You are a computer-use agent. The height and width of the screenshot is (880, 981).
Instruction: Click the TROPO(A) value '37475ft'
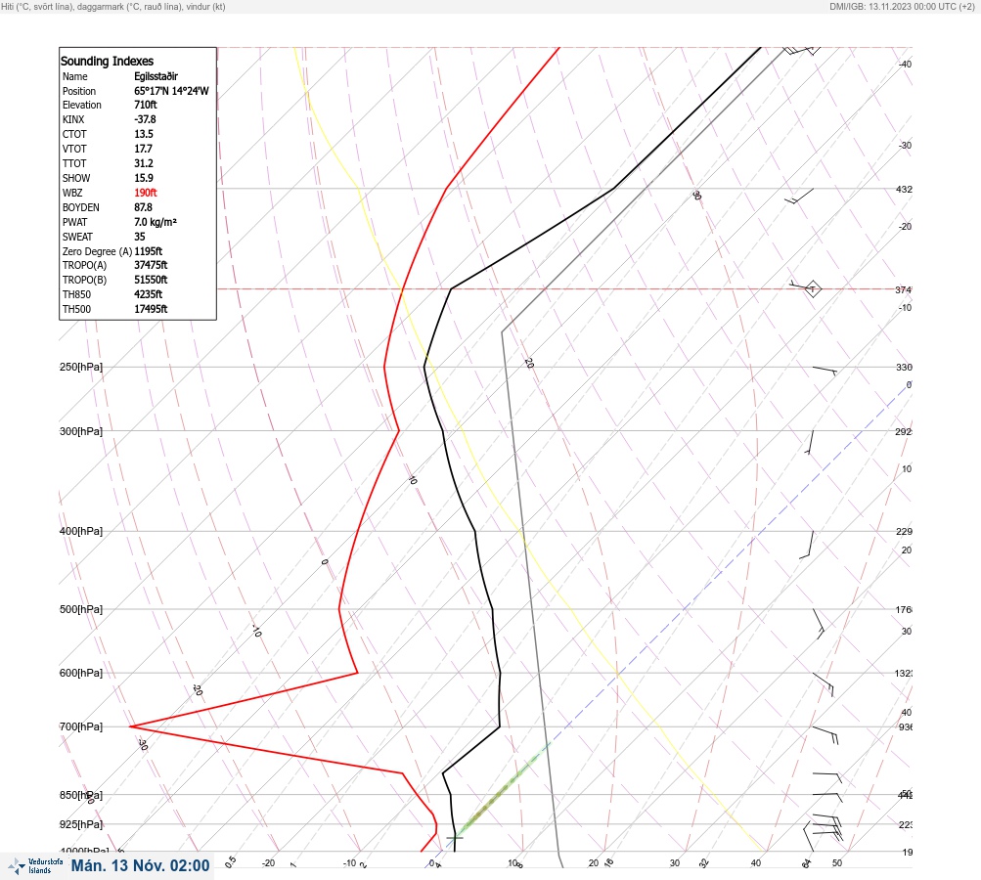pyautogui.click(x=151, y=265)
